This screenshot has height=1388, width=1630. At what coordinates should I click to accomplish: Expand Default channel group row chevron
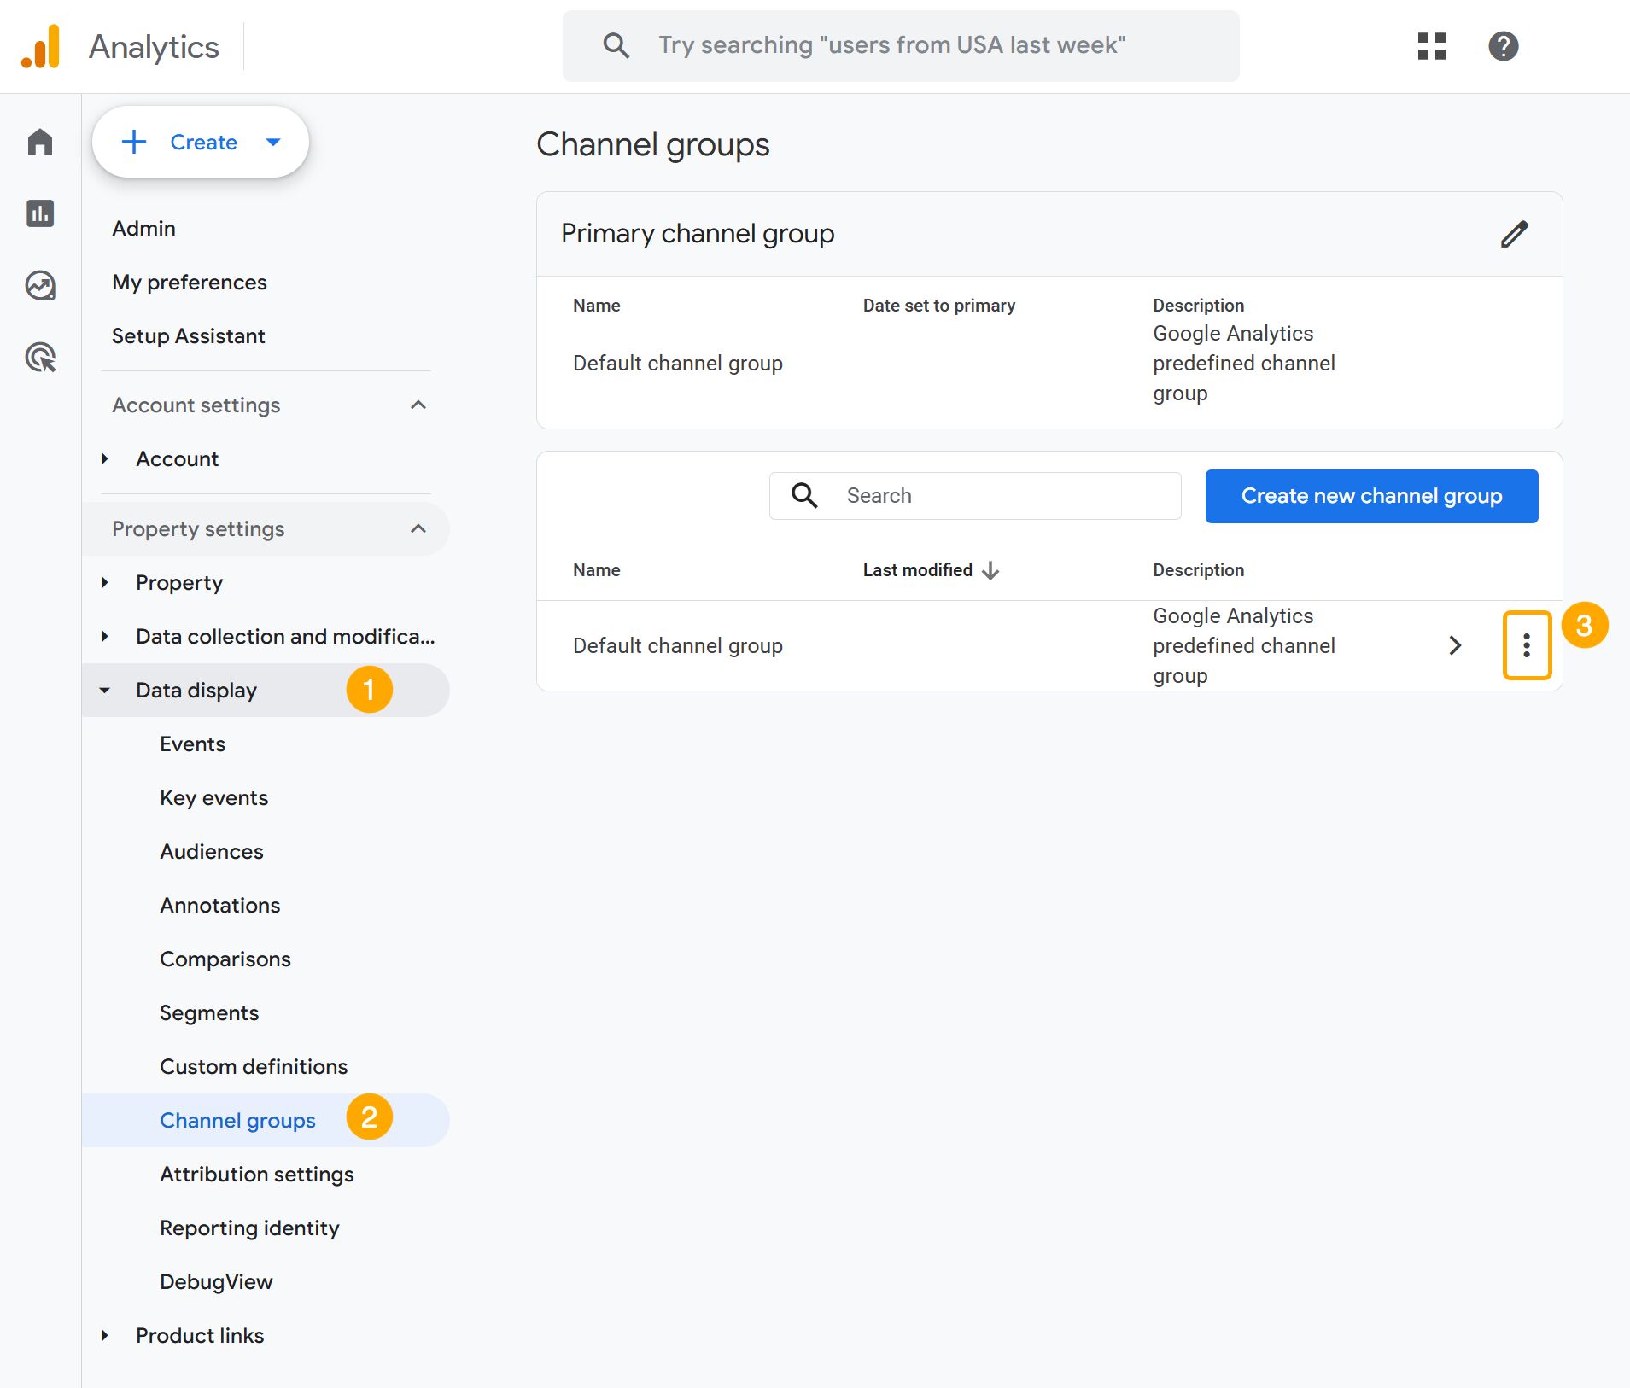(x=1456, y=645)
